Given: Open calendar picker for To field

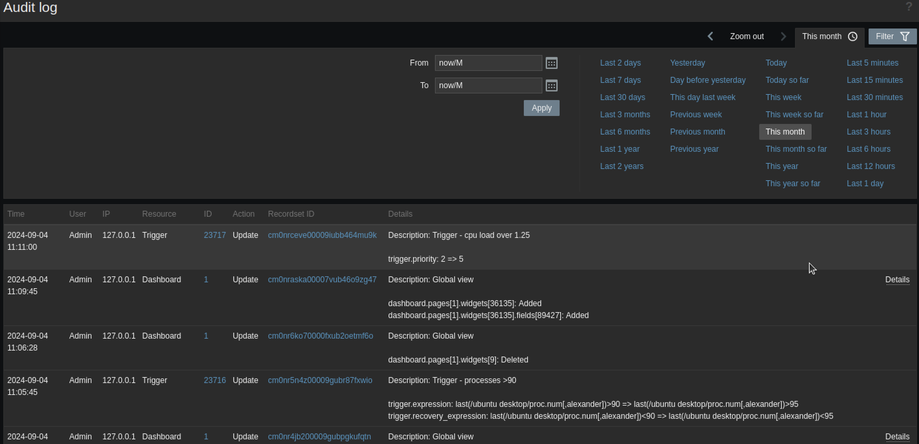Looking at the screenshot, I should [552, 85].
